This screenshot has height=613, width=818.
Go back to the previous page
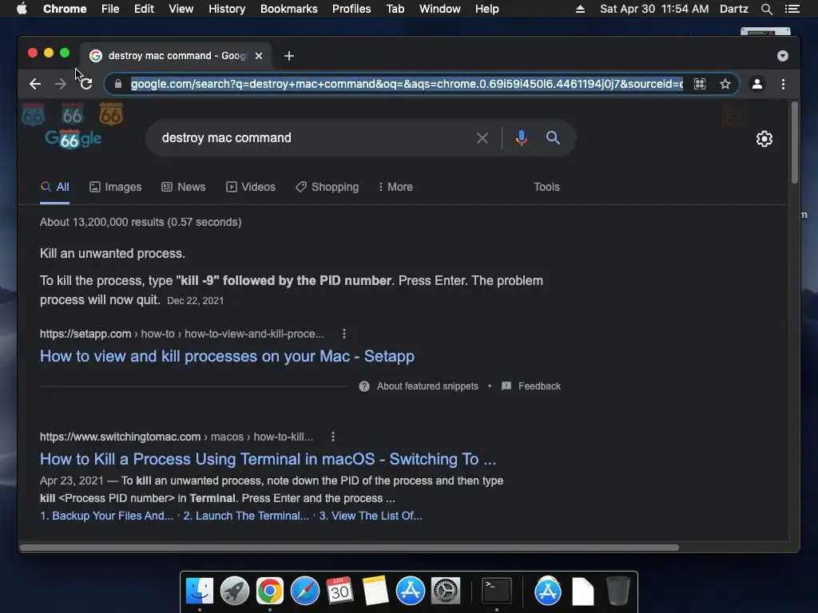(35, 84)
